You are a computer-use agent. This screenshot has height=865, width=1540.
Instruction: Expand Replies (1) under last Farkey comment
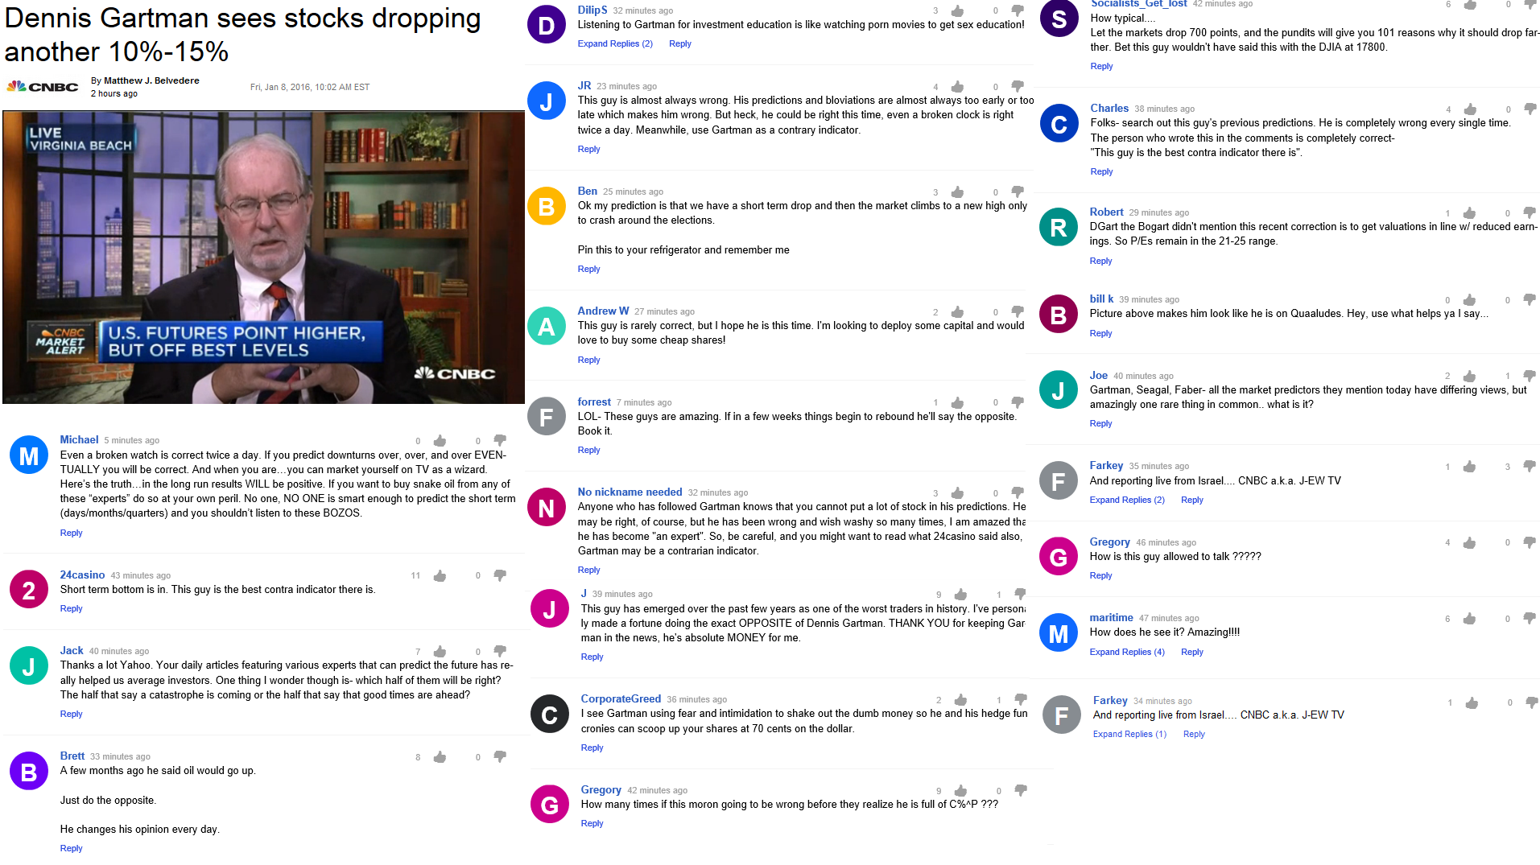point(1129,734)
